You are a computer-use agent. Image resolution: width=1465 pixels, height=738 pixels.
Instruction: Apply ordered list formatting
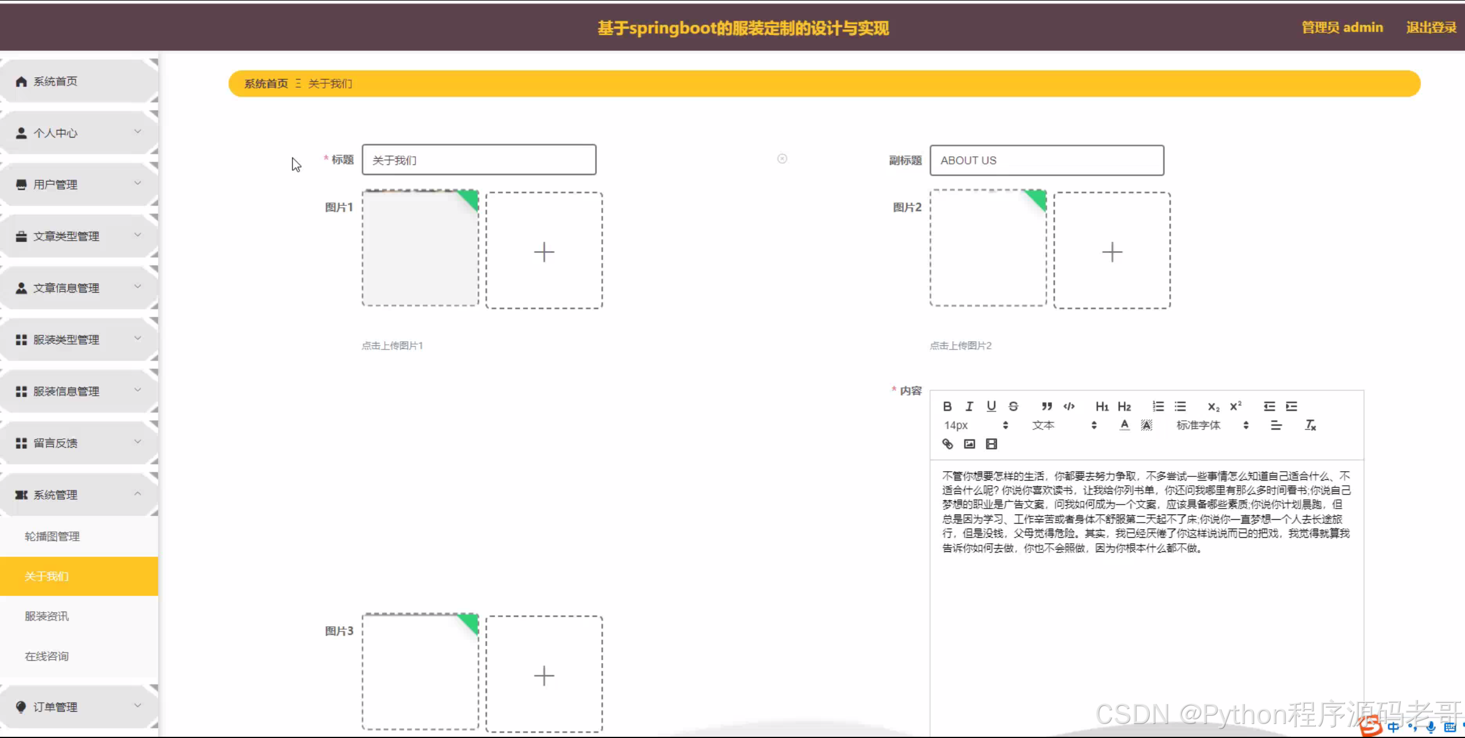(1158, 406)
